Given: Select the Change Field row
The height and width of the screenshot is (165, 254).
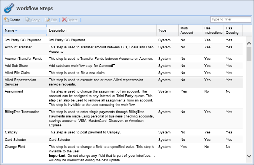Looking at the screenshot, I should (x=123, y=153).
